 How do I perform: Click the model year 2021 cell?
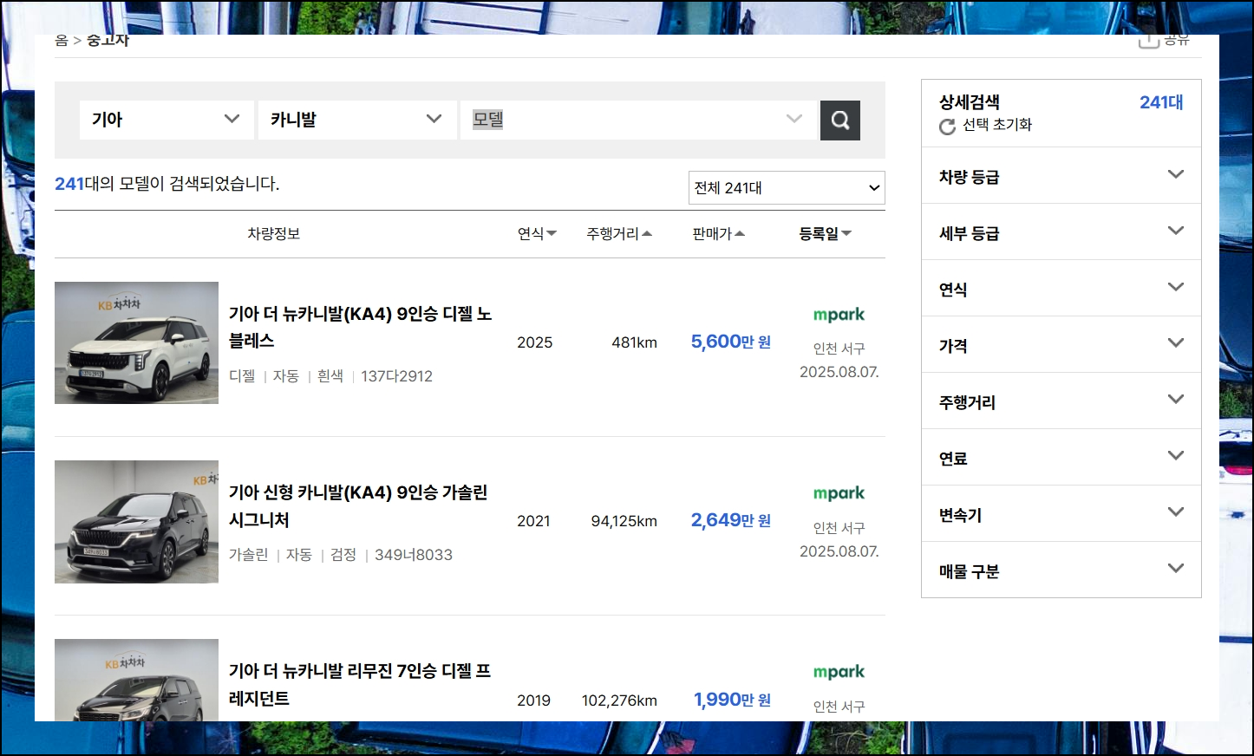click(x=533, y=521)
